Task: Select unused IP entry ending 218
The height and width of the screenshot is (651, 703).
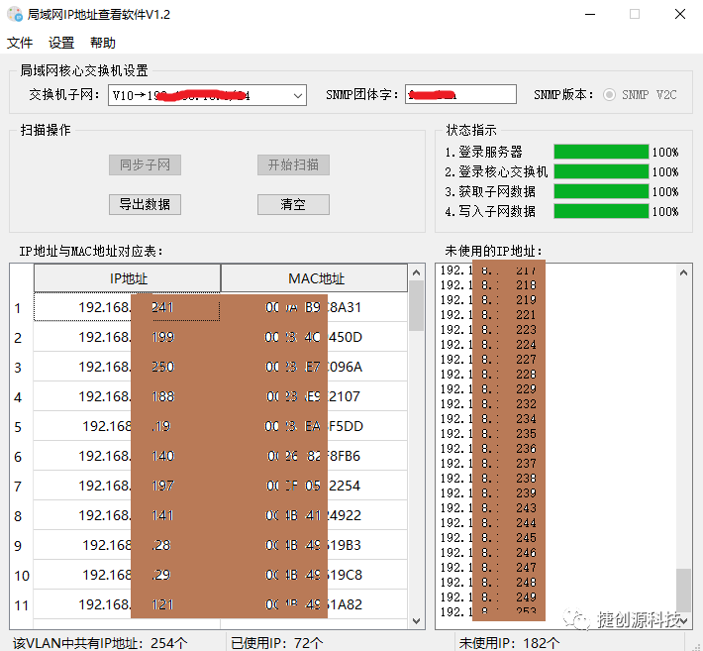Action: [x=488, y=285]
